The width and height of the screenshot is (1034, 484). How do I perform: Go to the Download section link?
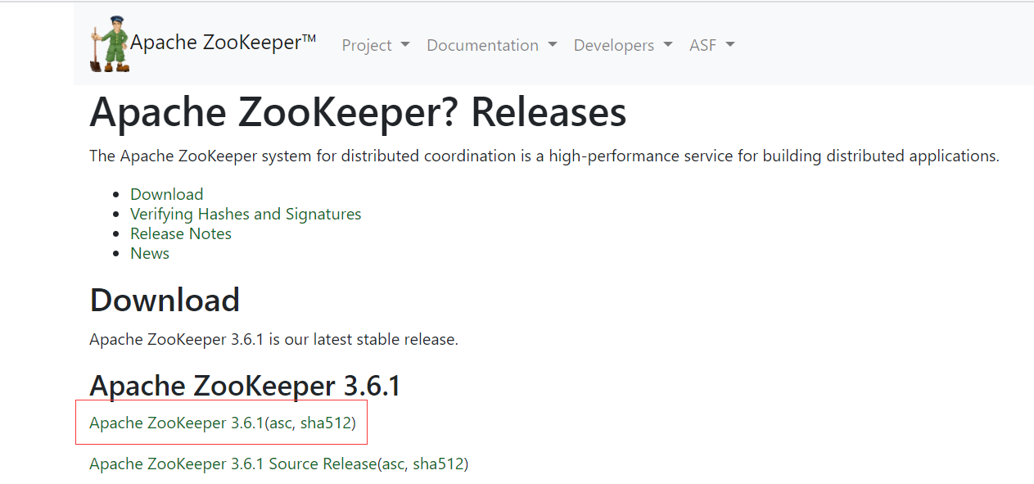pyautogui.click(x=167, y=194)
